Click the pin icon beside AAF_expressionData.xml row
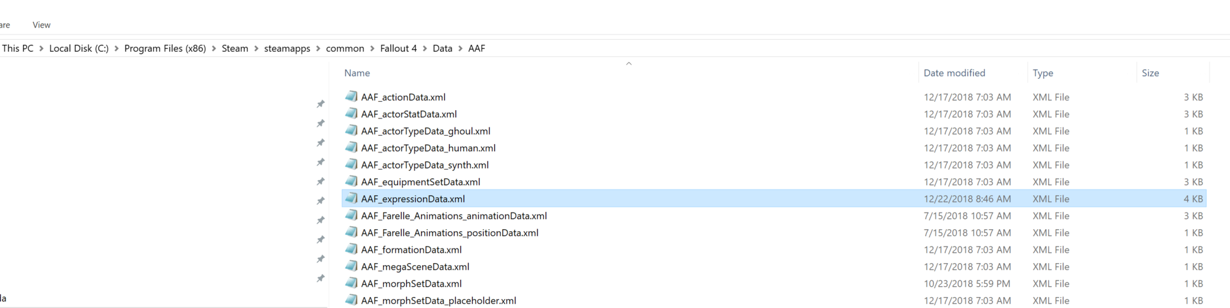The height and width of the screenshot is (308, 1230). click(320, 201)
